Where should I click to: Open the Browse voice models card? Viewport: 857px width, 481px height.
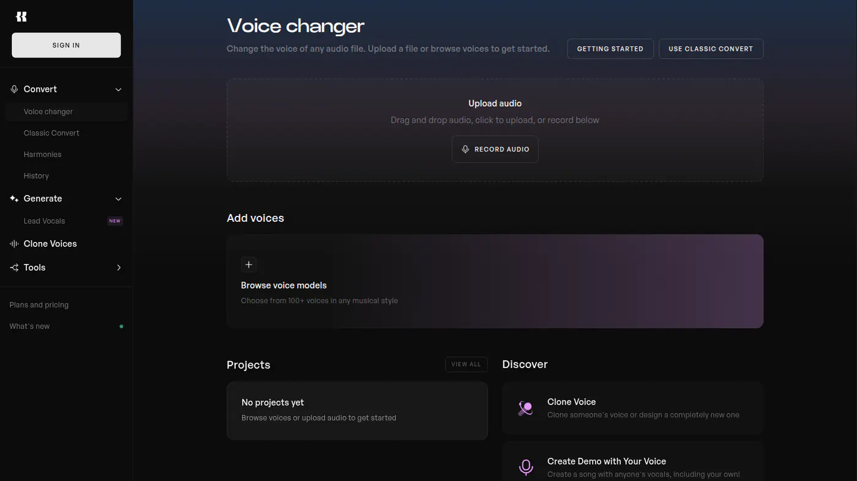click(495, 281)
